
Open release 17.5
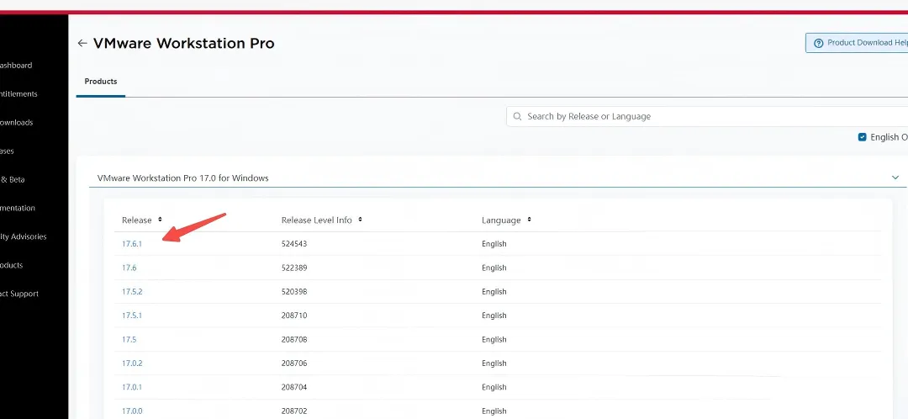[129, 340]
